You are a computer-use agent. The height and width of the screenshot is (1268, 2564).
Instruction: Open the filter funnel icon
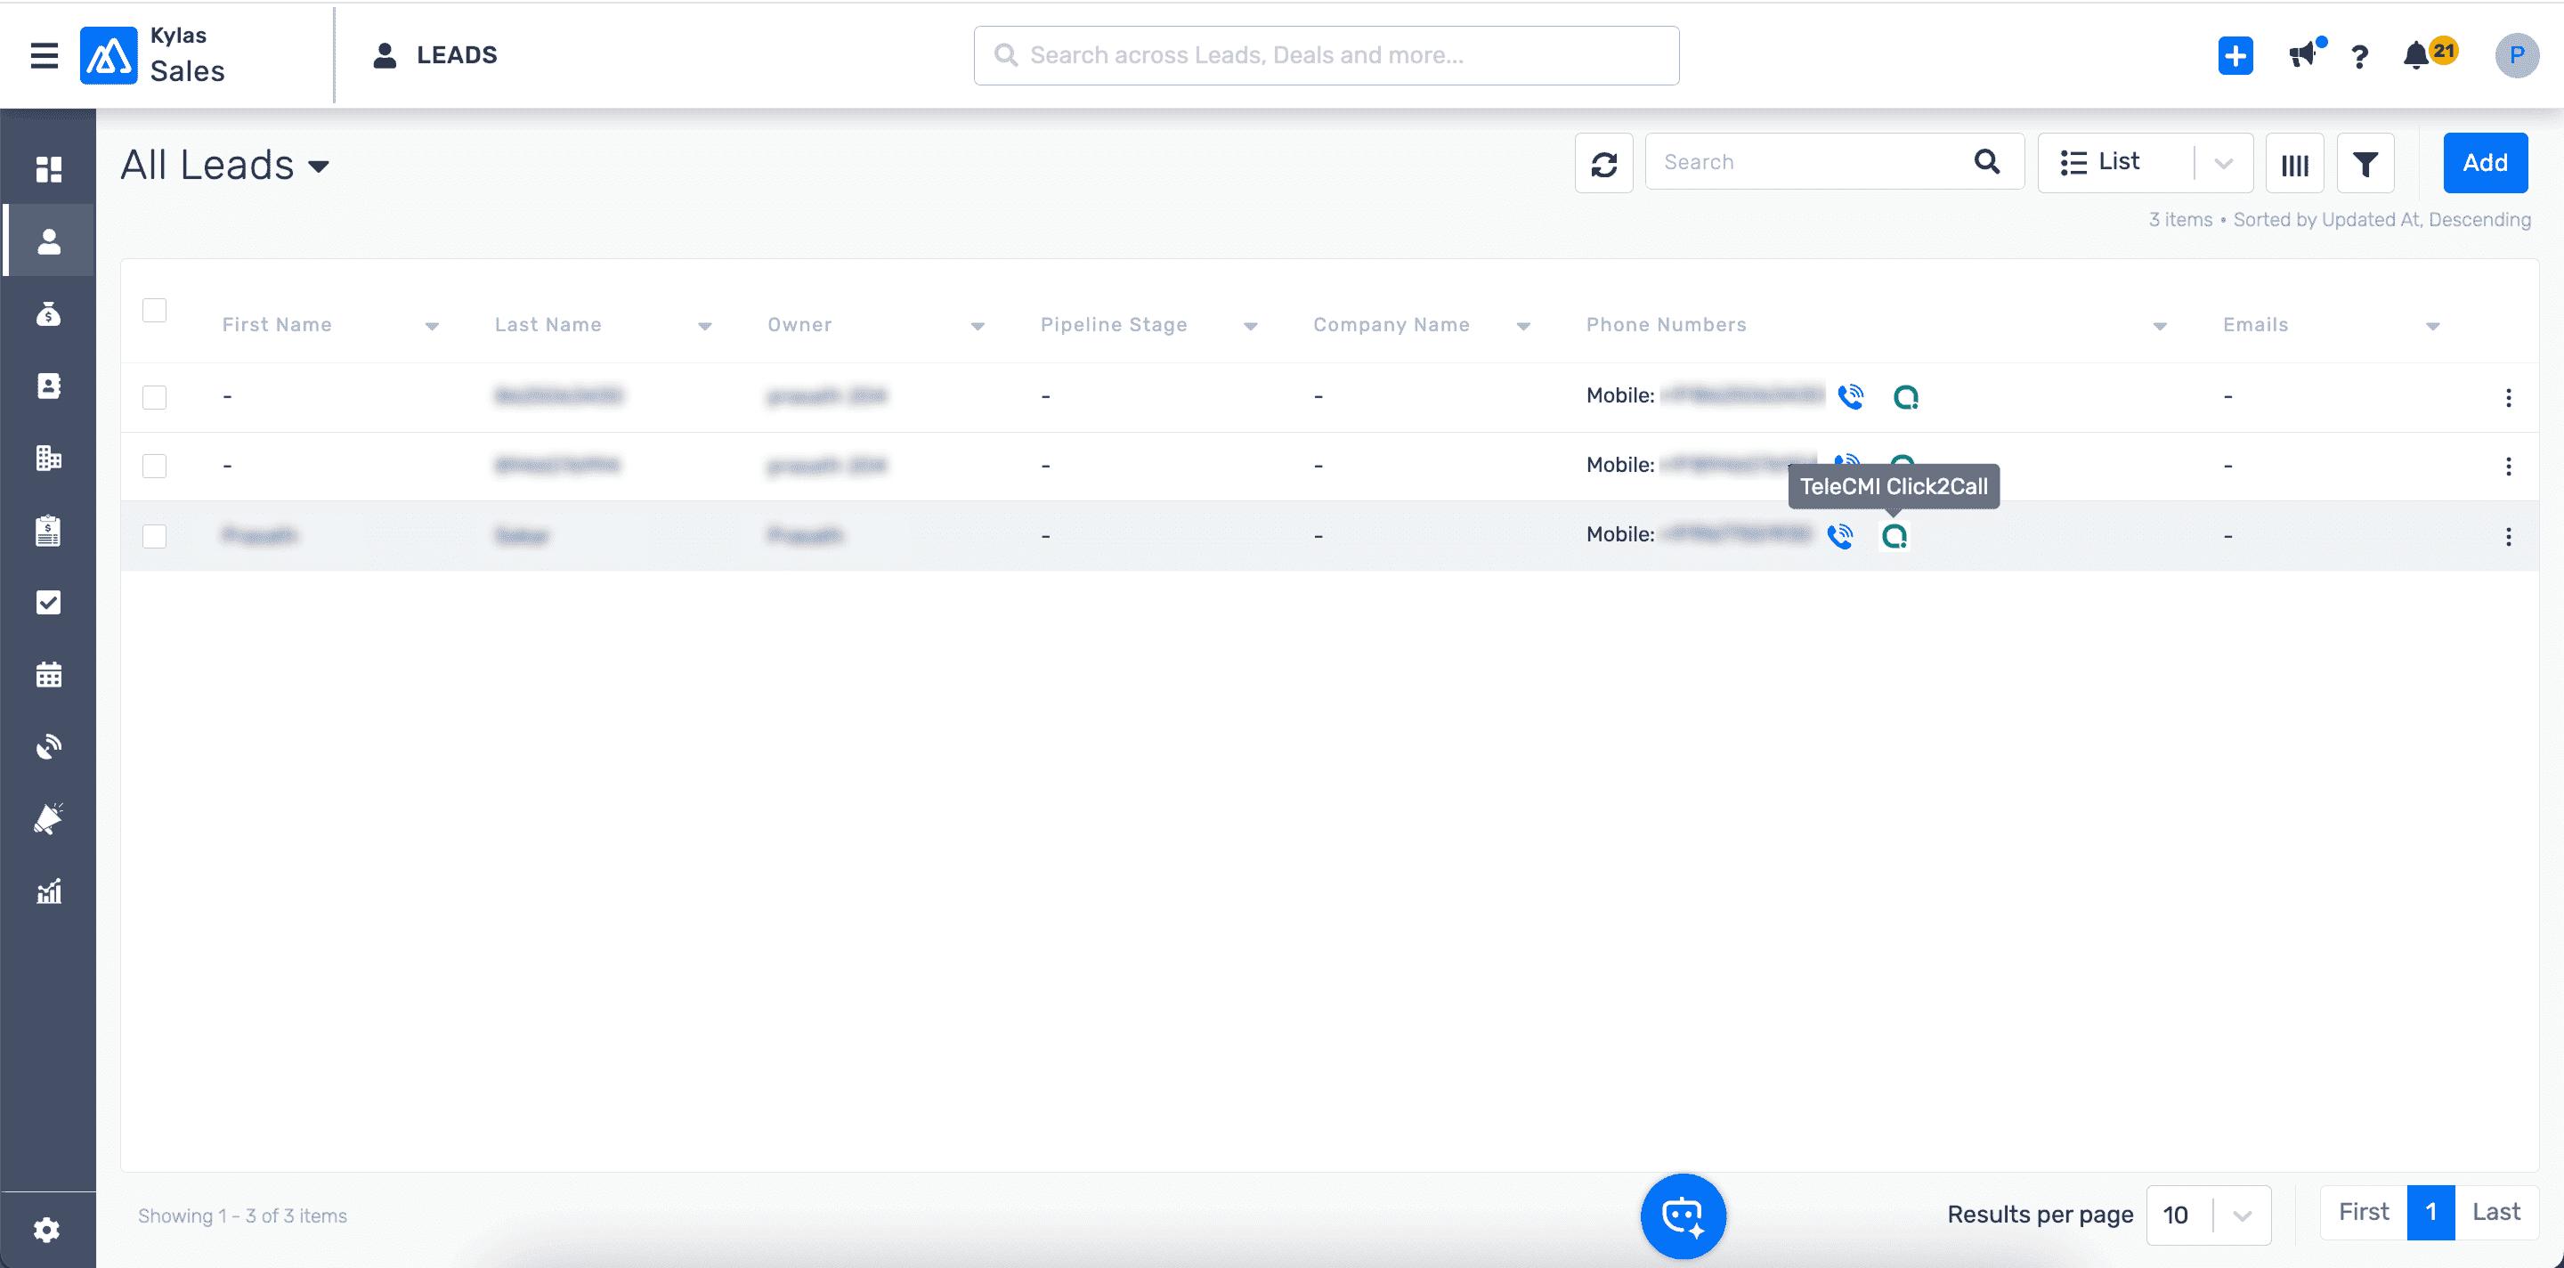coord(2365,163)
